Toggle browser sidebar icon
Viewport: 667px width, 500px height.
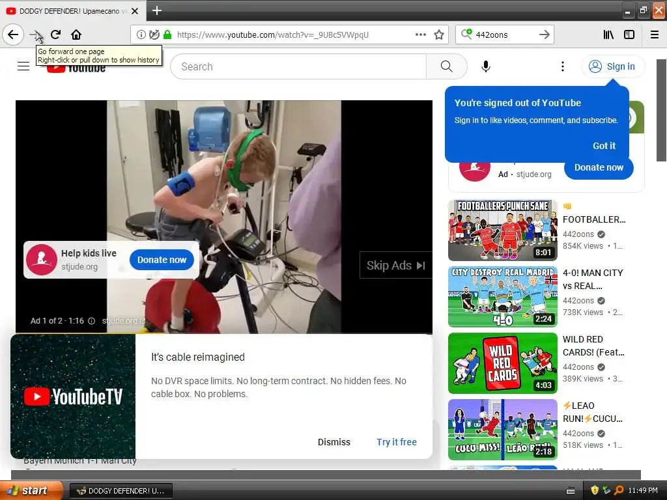click(x=629, y=35)
